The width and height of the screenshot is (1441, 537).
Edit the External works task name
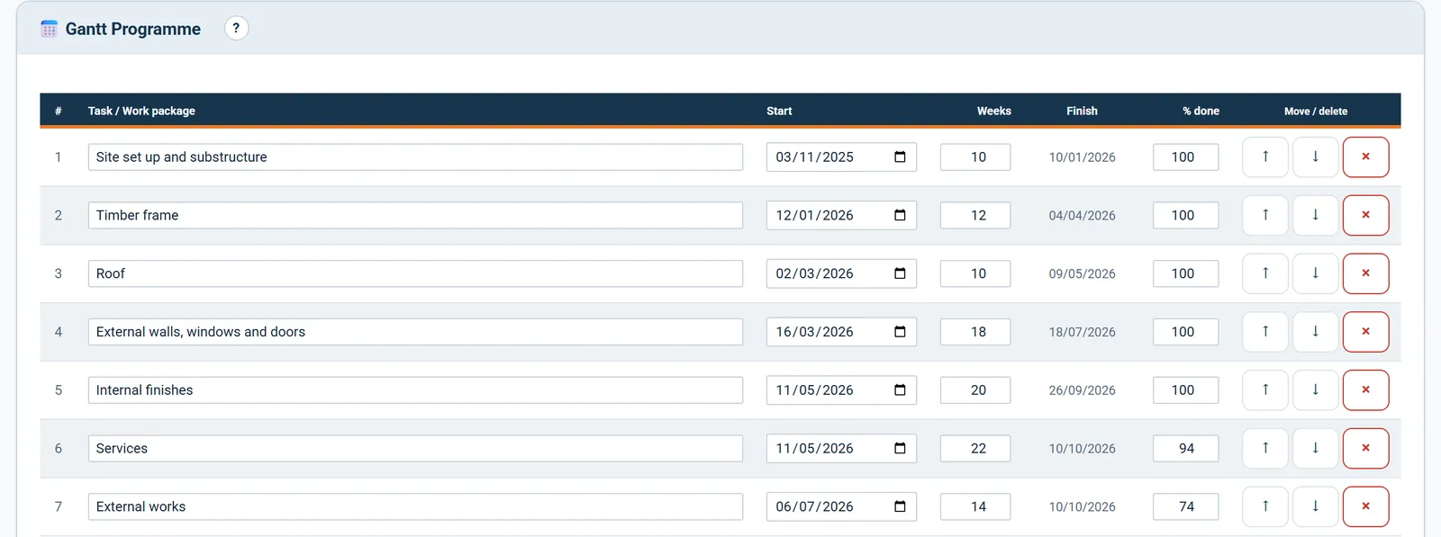pyautogui.click(x=415, y=506)
